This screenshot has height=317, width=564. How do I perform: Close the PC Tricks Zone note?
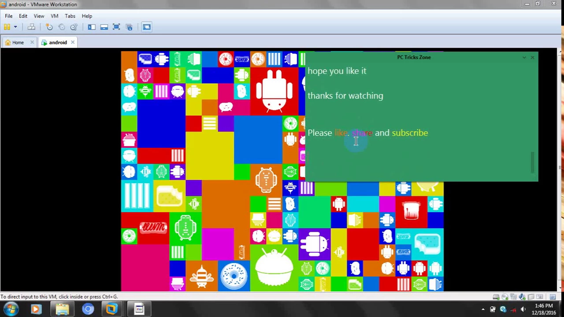point(532,57)
